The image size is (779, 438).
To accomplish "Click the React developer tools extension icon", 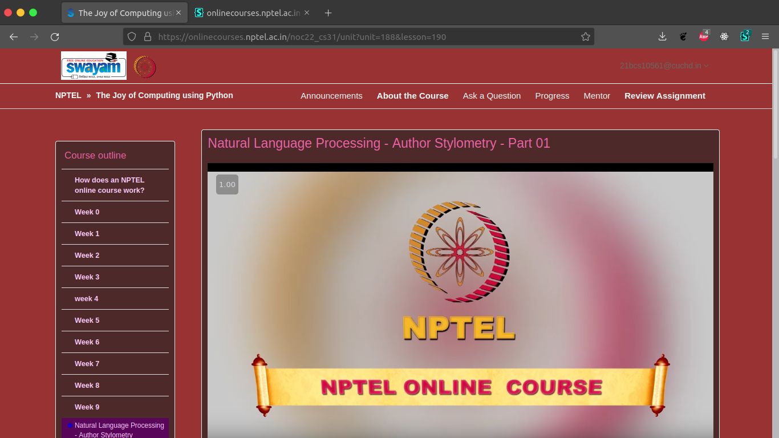I will coord(724,36).
